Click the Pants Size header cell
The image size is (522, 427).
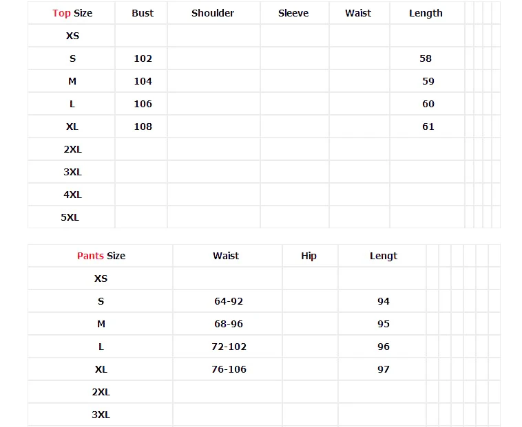101,256
